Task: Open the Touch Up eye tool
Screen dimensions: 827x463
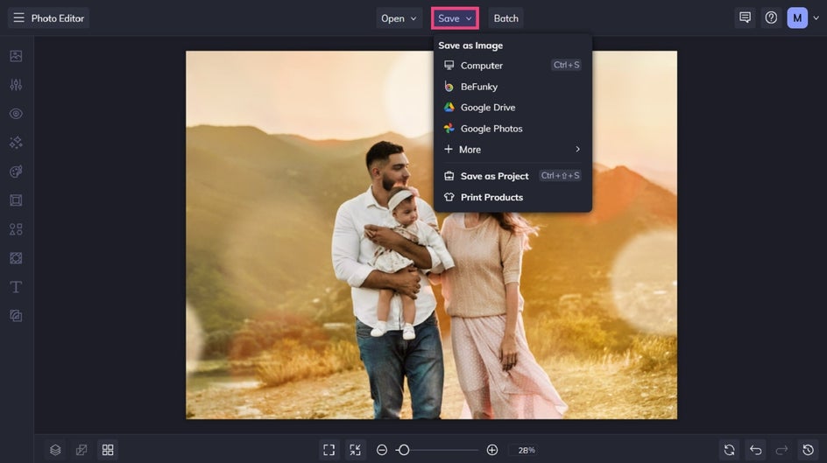Action: click(x=16, y=114)
